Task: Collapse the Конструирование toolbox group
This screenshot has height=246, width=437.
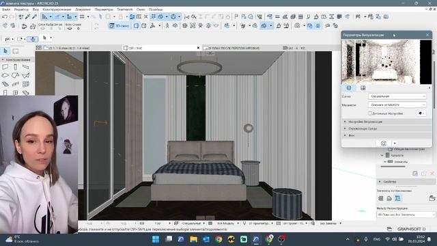Action: [3, 59]
